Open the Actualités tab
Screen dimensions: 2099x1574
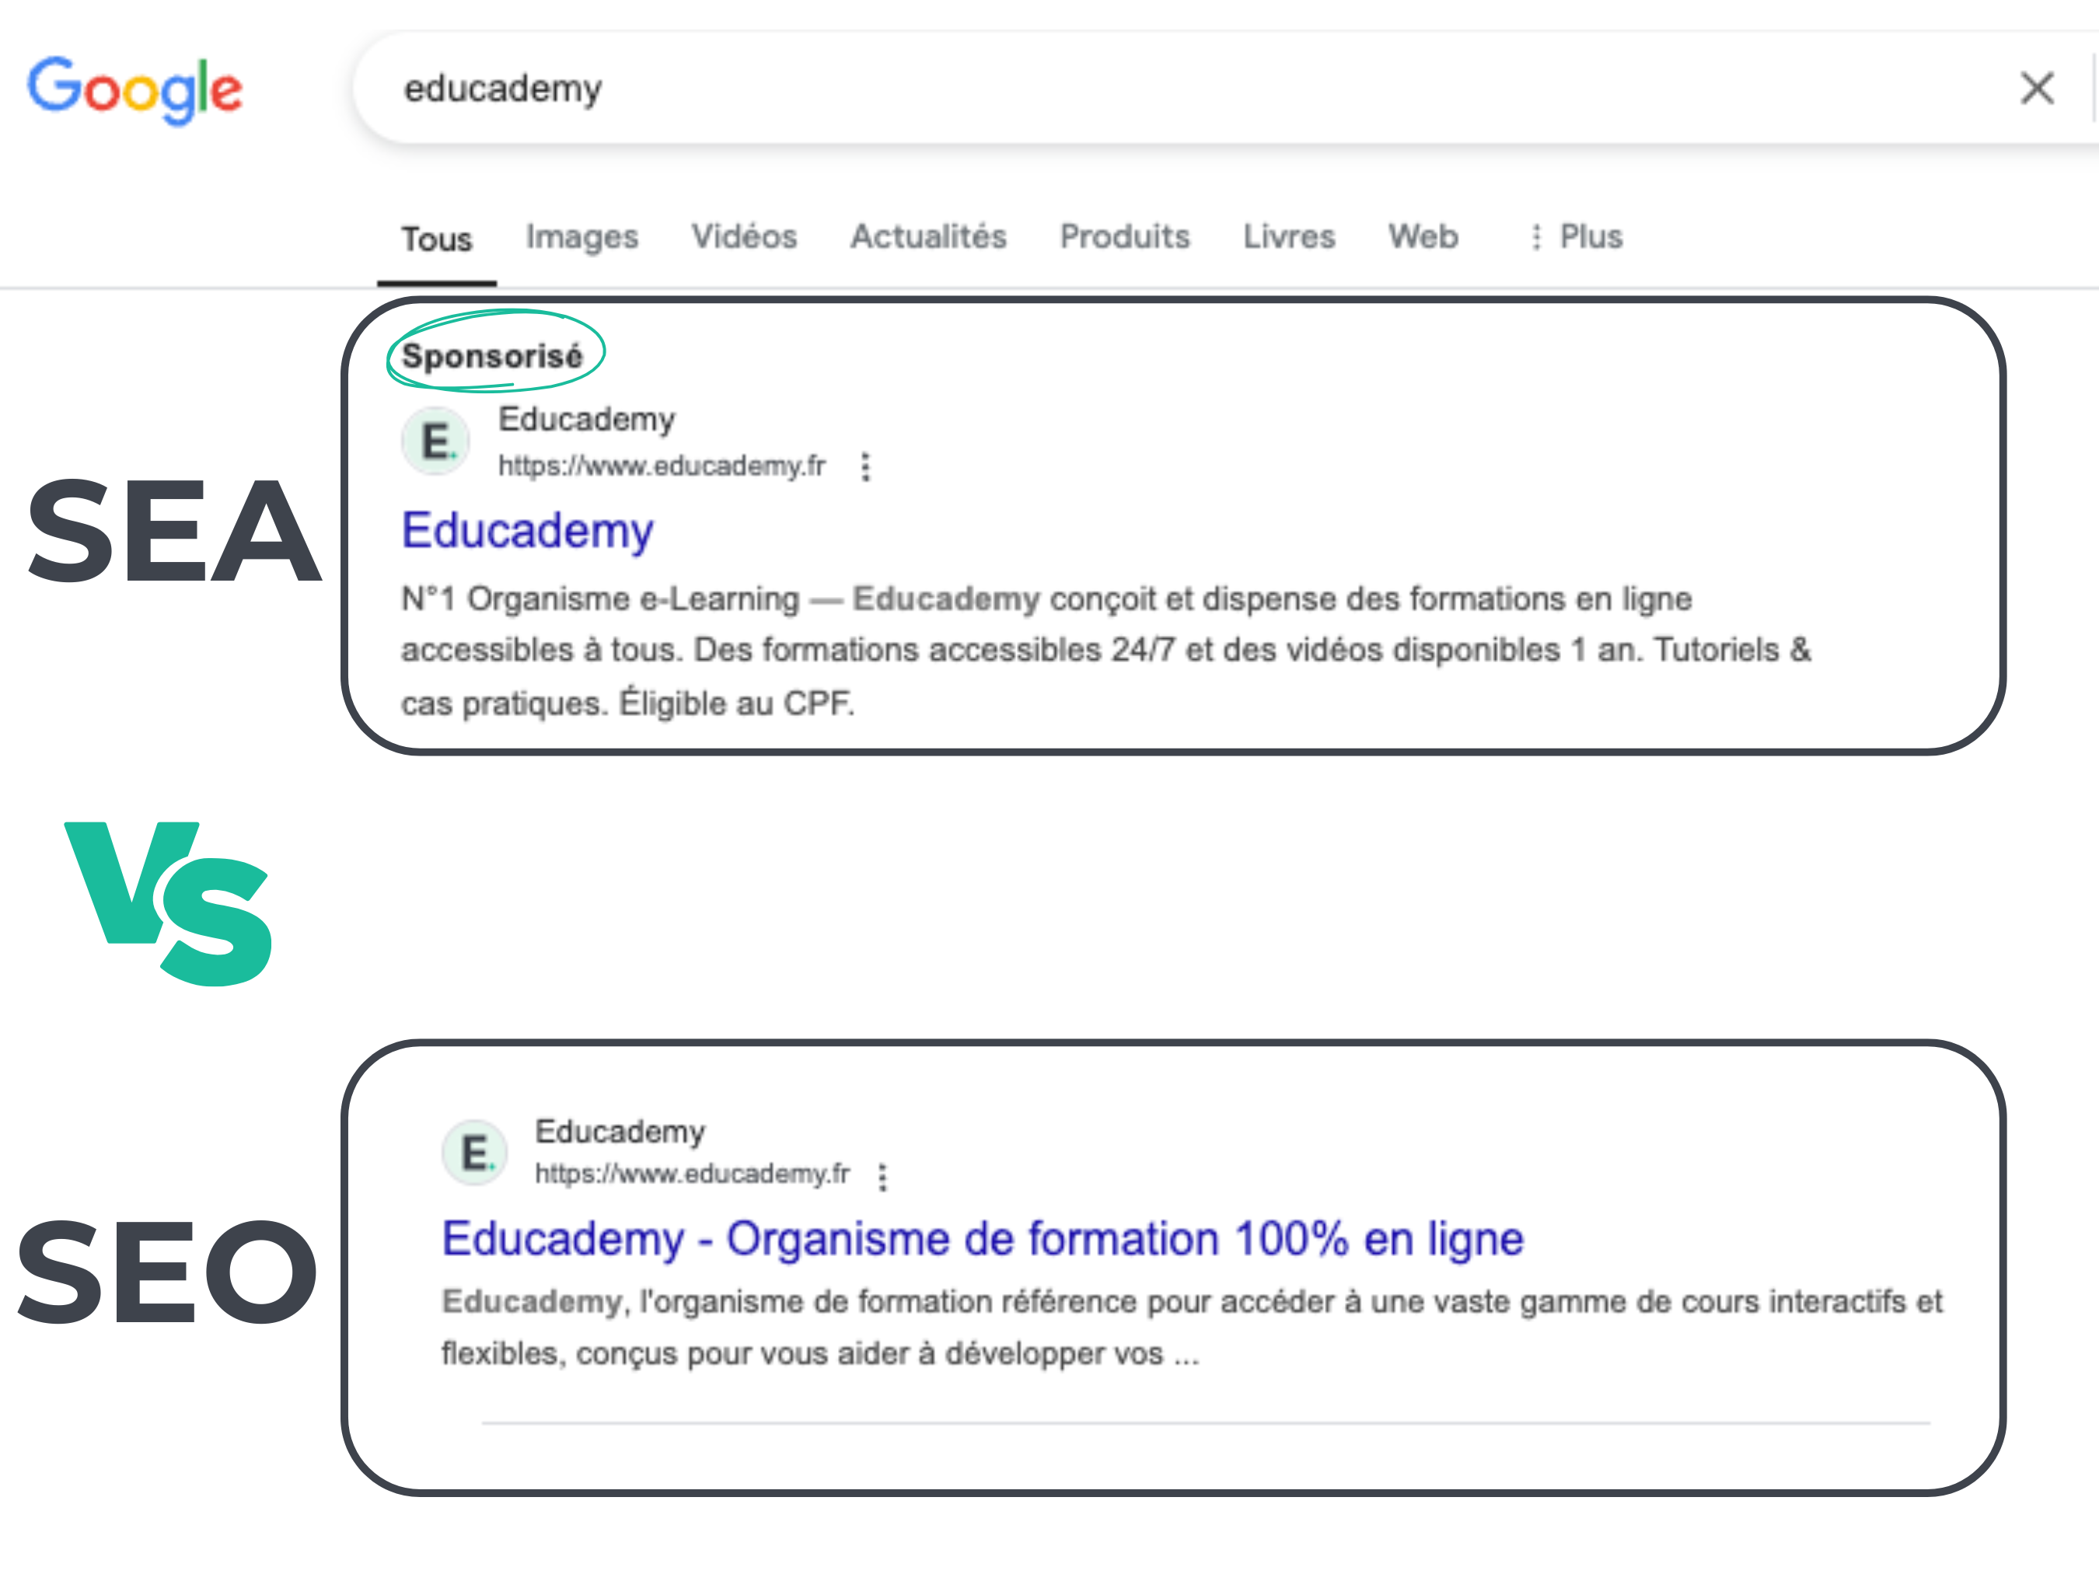pos(928,236)
